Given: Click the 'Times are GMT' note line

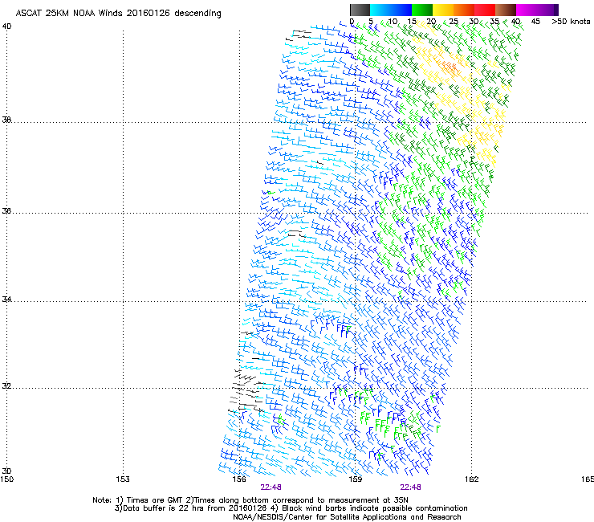Looking at the screenshot, I should click(250, 500).
